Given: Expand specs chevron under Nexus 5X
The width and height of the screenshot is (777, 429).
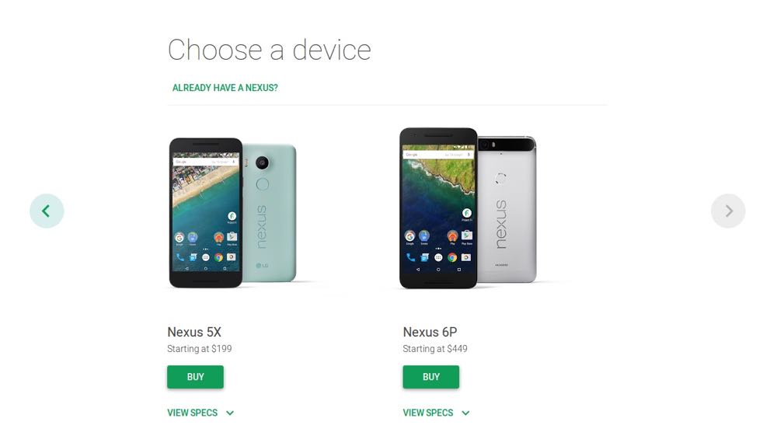Looking at the screenshot, I should coord(230,413).
